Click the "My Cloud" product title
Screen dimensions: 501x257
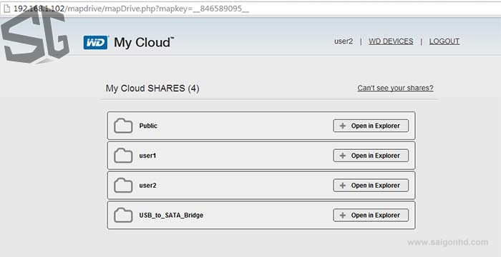pos(144,42)
